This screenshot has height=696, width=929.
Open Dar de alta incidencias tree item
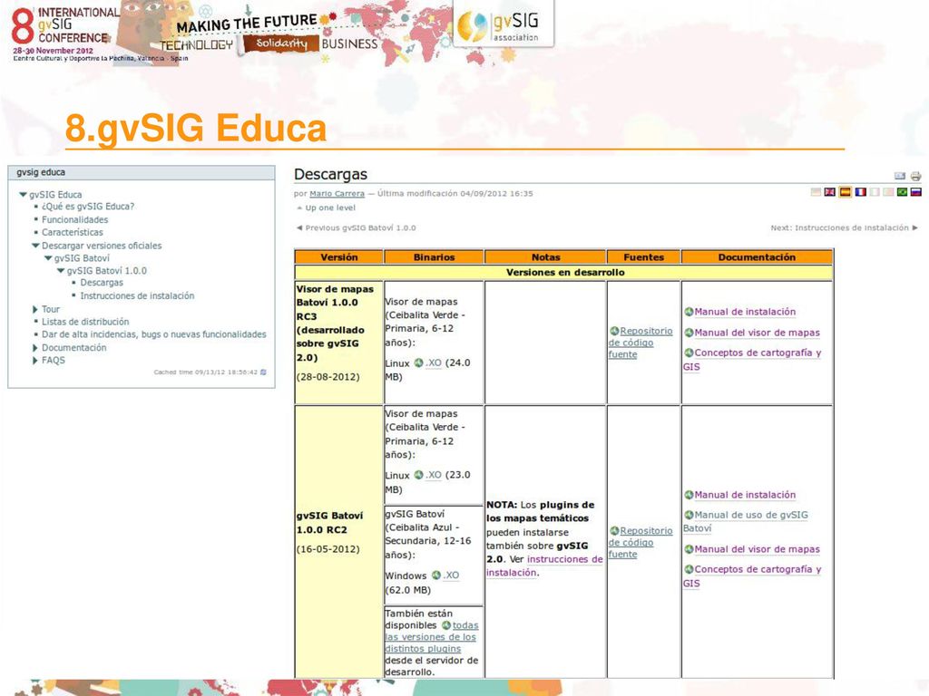tap(154, 334)
